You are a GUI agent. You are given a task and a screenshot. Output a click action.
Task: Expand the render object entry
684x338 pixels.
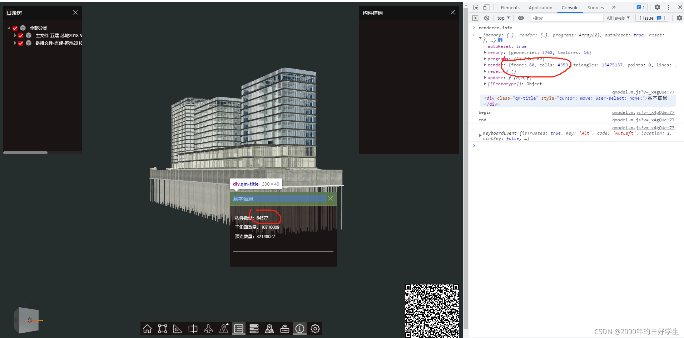pos(485,65)
